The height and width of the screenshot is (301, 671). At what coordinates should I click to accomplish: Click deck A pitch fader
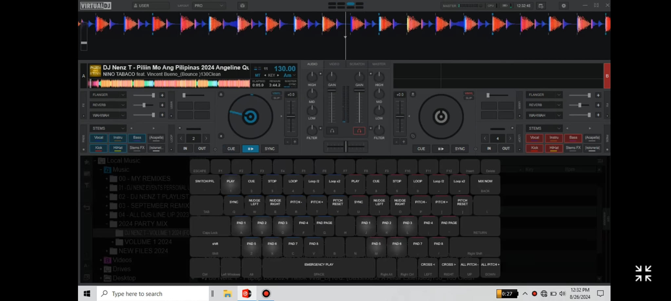click(291, 117)
